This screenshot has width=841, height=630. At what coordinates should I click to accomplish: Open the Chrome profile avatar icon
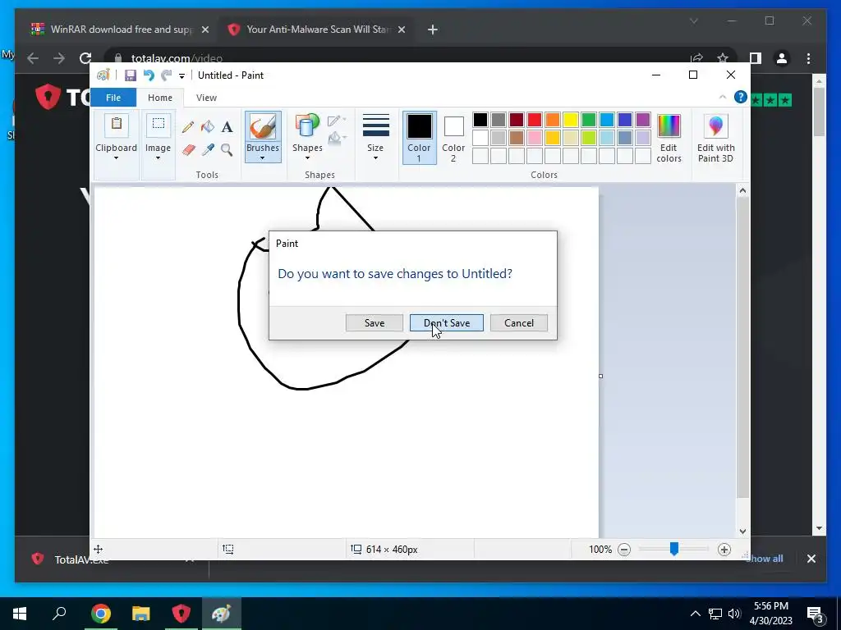pos(782,58)
